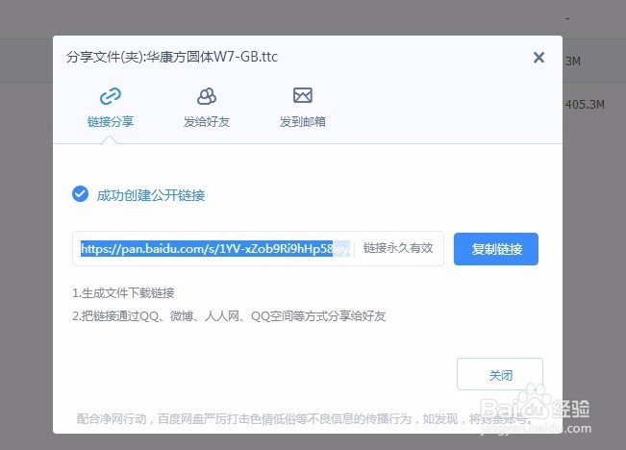Select the link share chain icon
Image resolution: width=626 pixels, height=450 pixels.
pos(111,96)
